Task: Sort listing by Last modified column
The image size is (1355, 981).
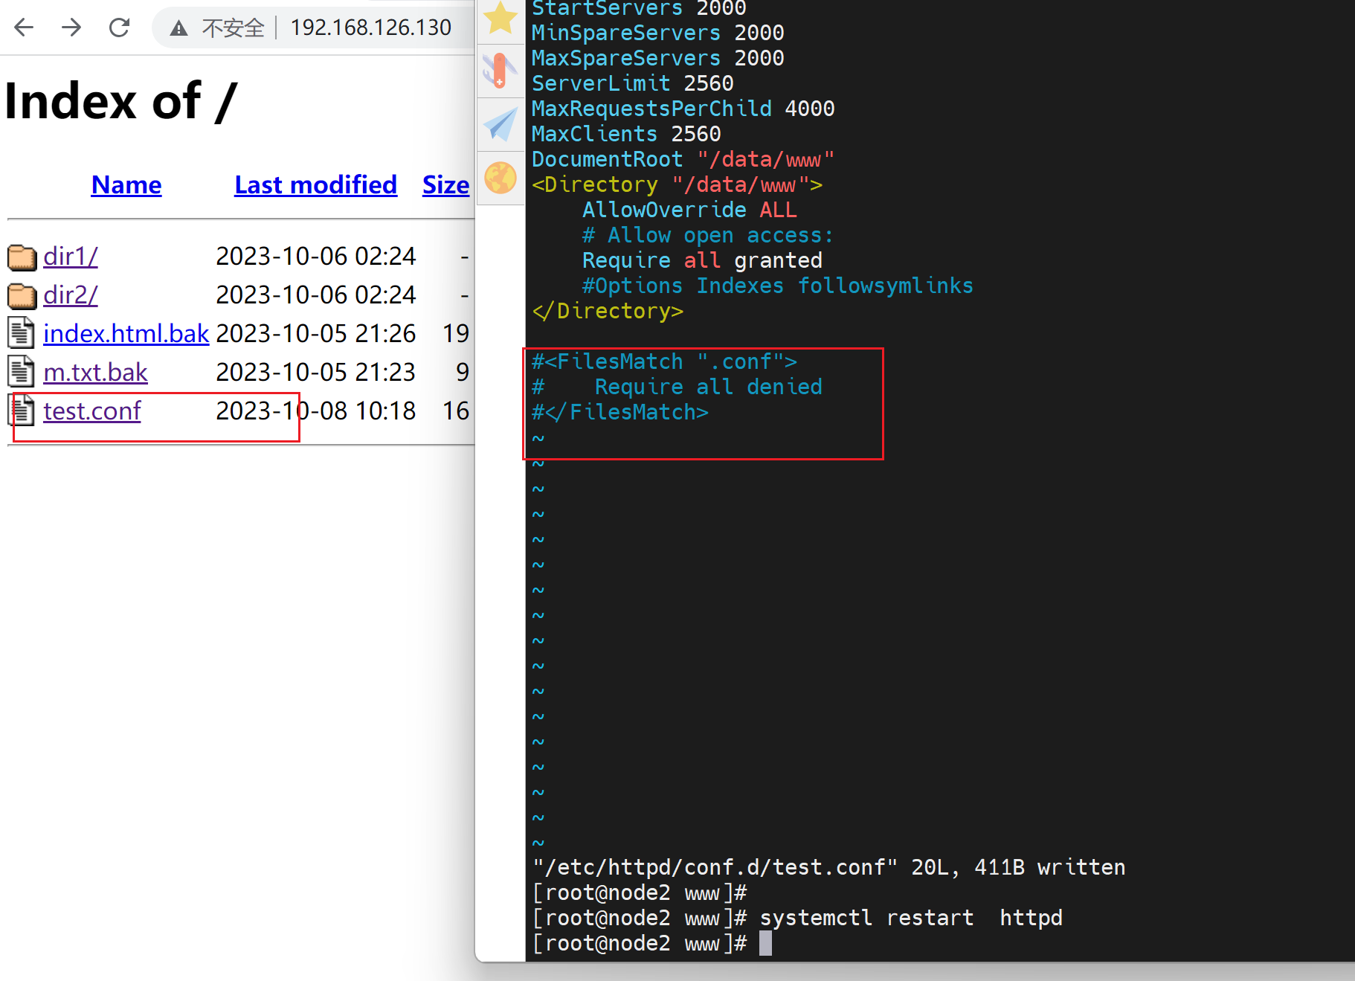Action: click(x=315, y=184)
